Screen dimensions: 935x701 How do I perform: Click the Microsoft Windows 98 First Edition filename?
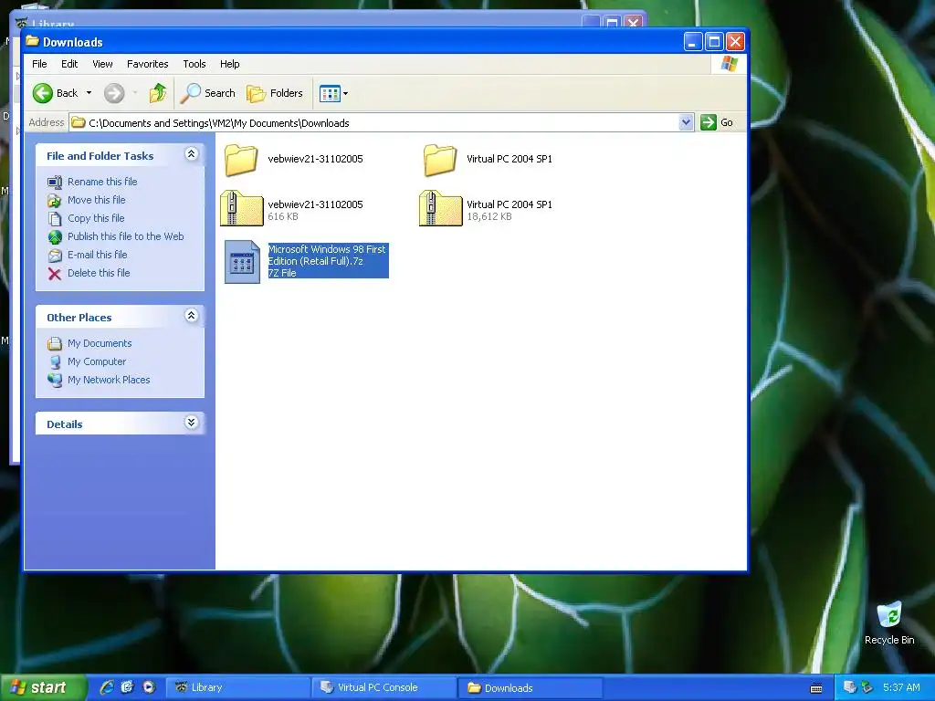327,256
